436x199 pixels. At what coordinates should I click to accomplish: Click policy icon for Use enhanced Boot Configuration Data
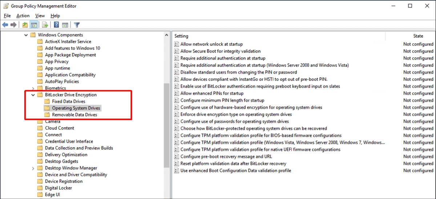[x=177, y=170]
